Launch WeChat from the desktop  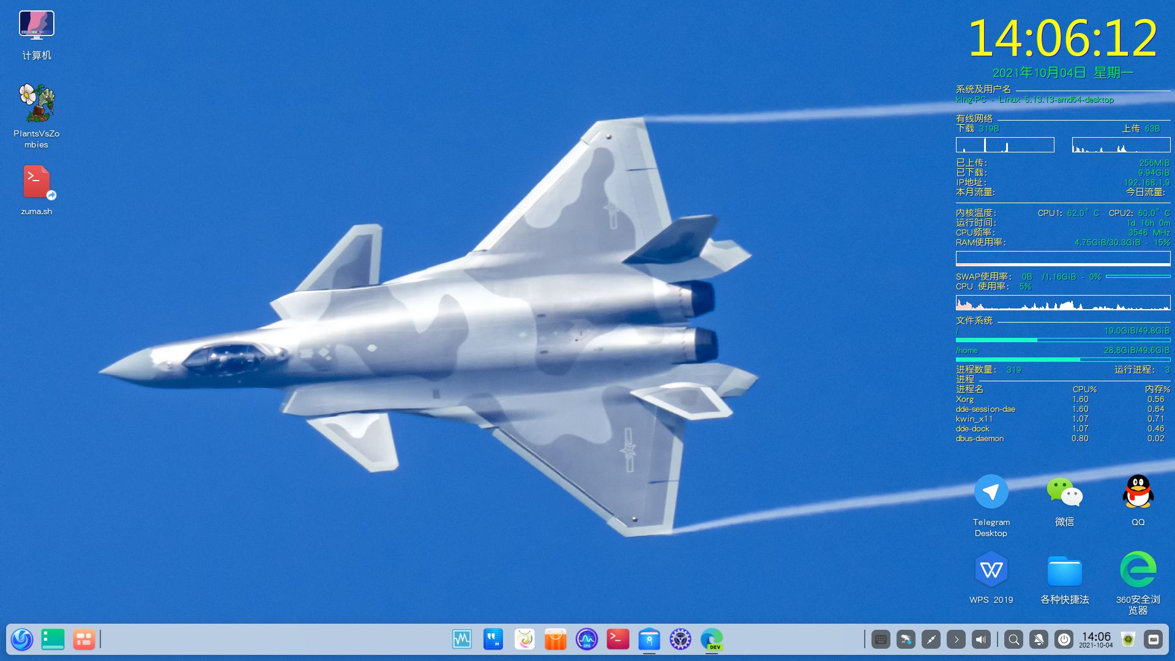click(x=1064, y=492)
